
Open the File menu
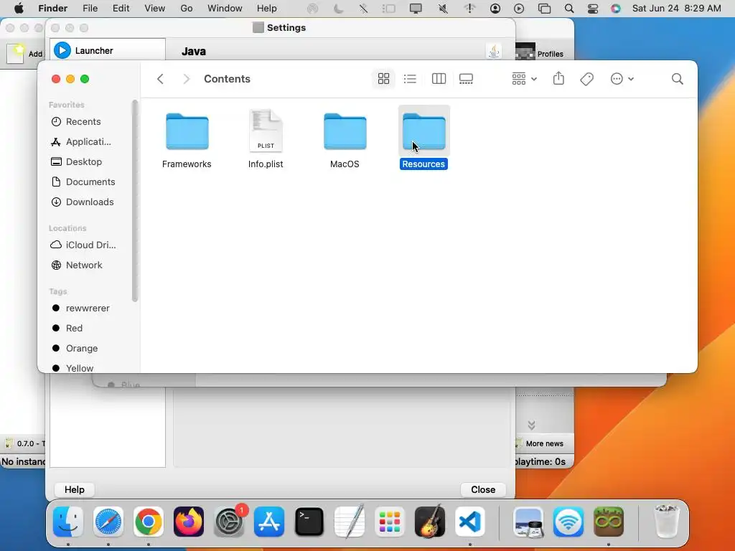click(90, 9)
